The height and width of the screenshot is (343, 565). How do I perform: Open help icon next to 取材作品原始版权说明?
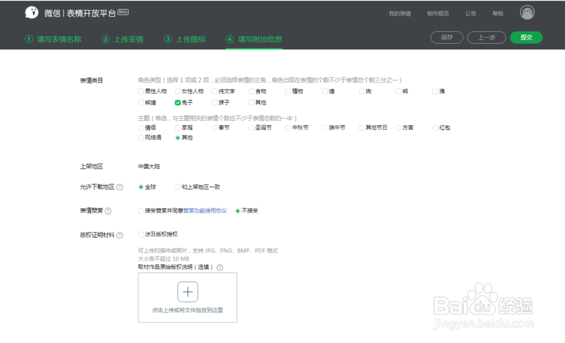click(220, 267)
